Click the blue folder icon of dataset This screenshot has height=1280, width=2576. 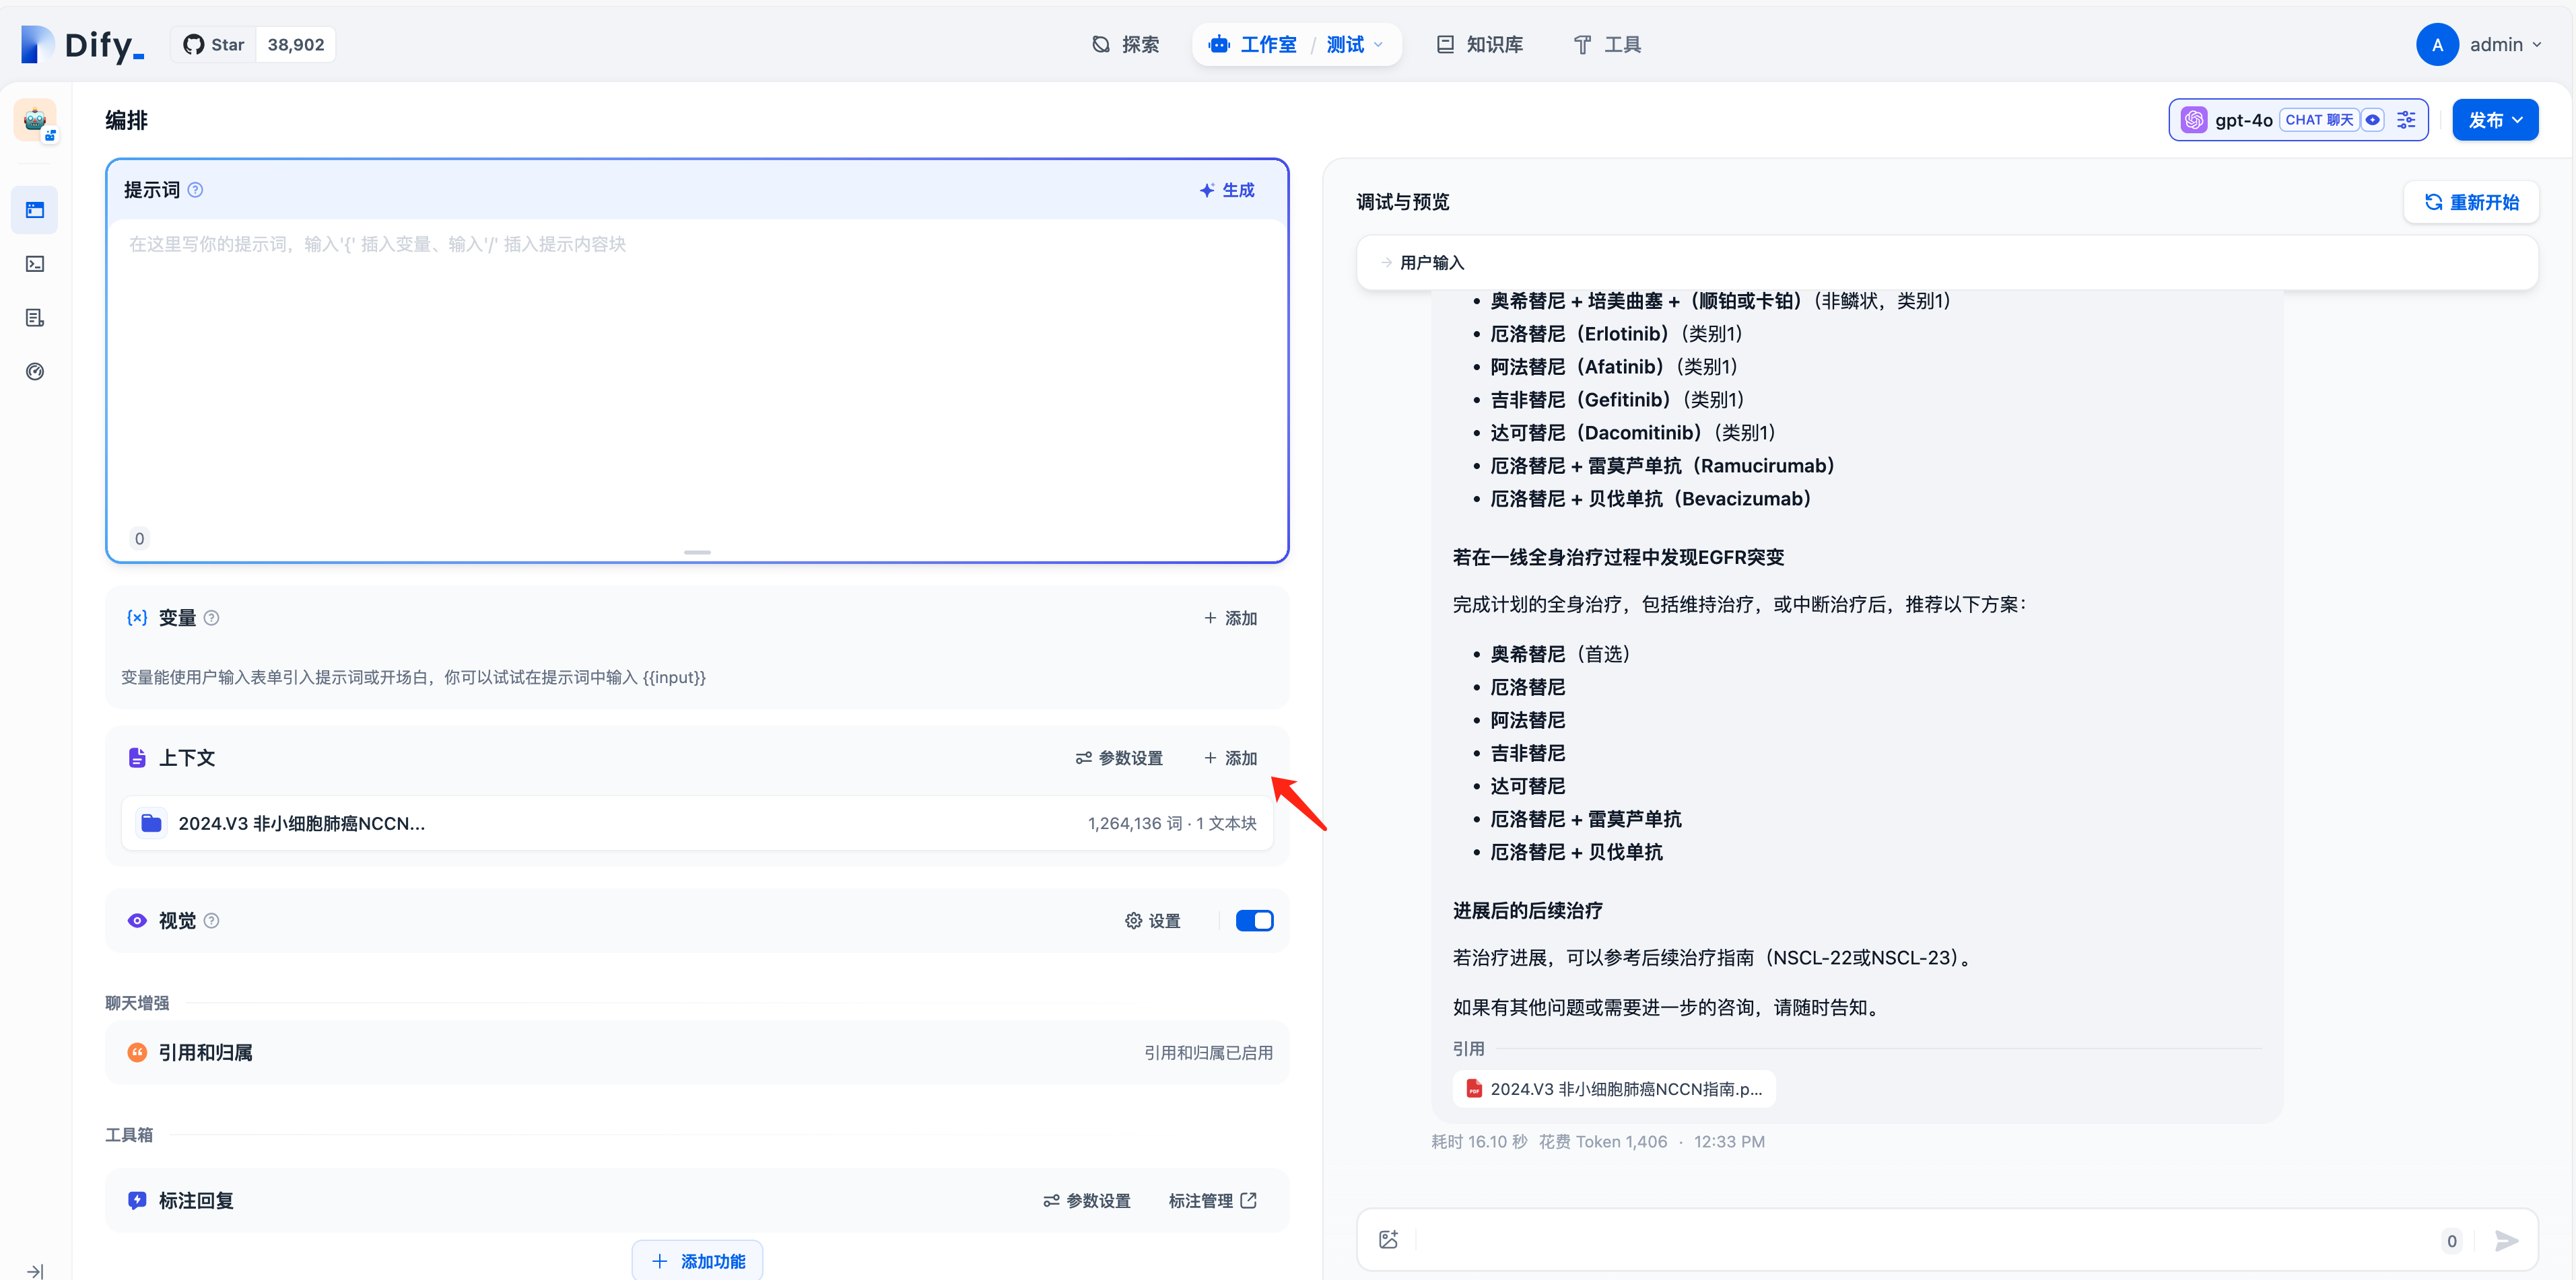click(151, 823)
